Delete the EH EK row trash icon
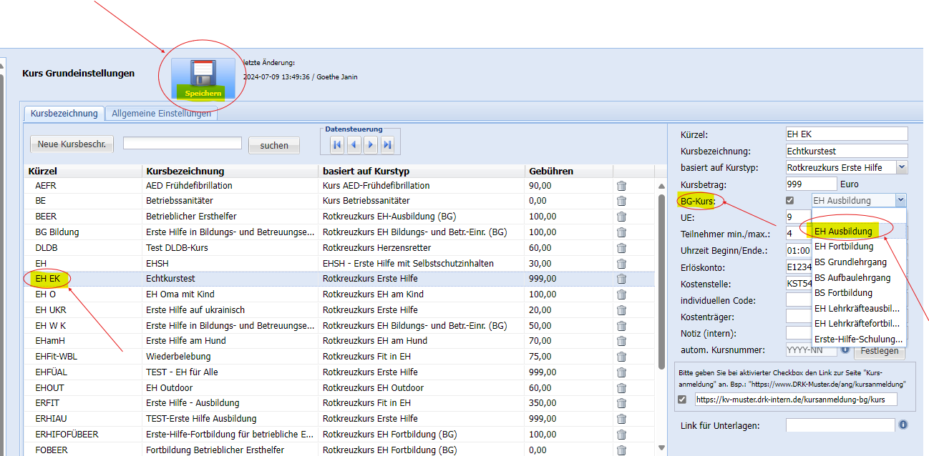Viewport: 929px width, 456px height. (x=621, y=279)
